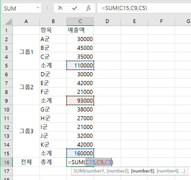Click the 총계 cell

53,162
